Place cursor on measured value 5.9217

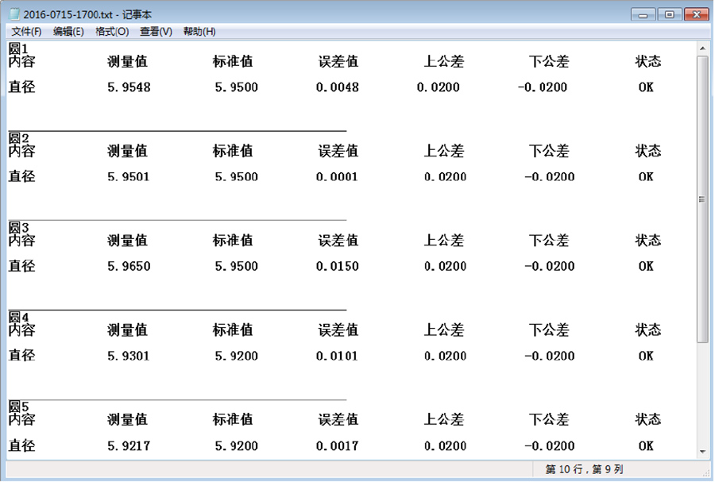click(129, 446)
